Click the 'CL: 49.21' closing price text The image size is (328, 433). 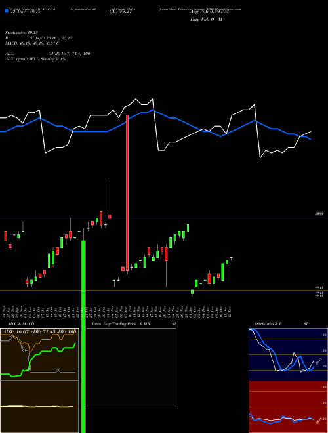[121, 12]
